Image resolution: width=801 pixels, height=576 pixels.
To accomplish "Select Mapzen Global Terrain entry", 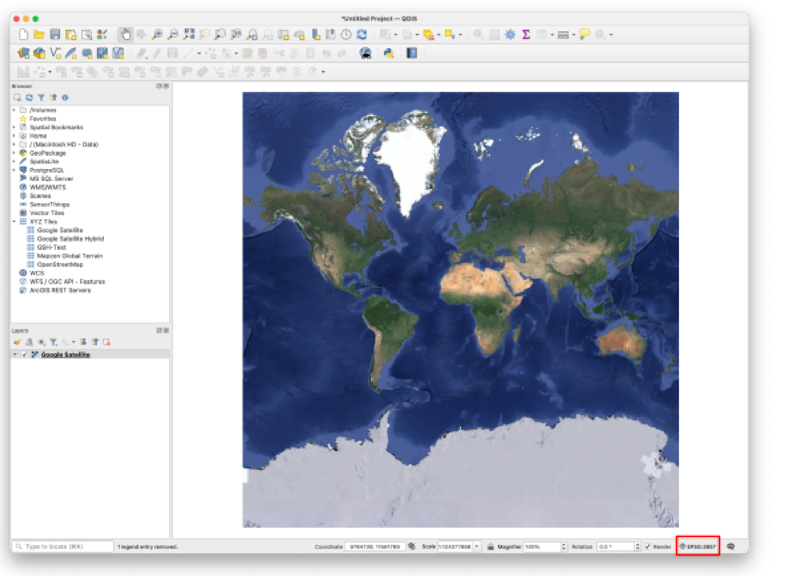I will click(70, 256).
